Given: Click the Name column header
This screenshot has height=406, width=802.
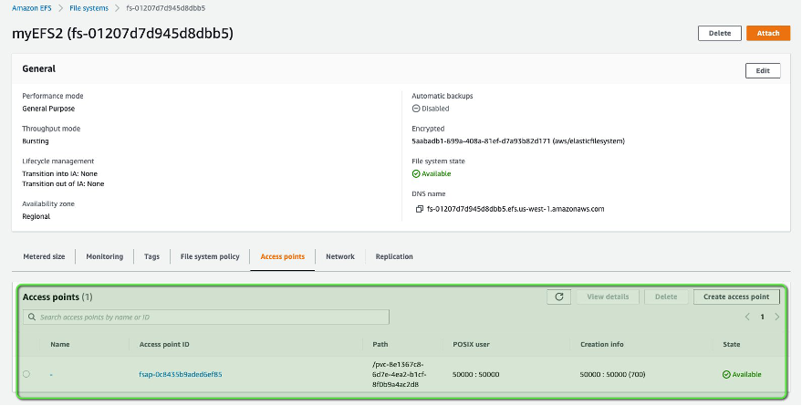Looking at the screenshot, I should (x=60, y=345).
